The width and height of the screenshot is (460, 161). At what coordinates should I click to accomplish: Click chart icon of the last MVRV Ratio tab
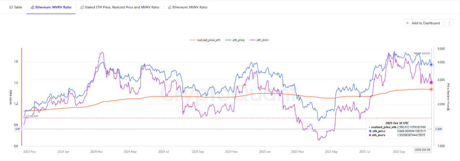[x=170, y=7]
